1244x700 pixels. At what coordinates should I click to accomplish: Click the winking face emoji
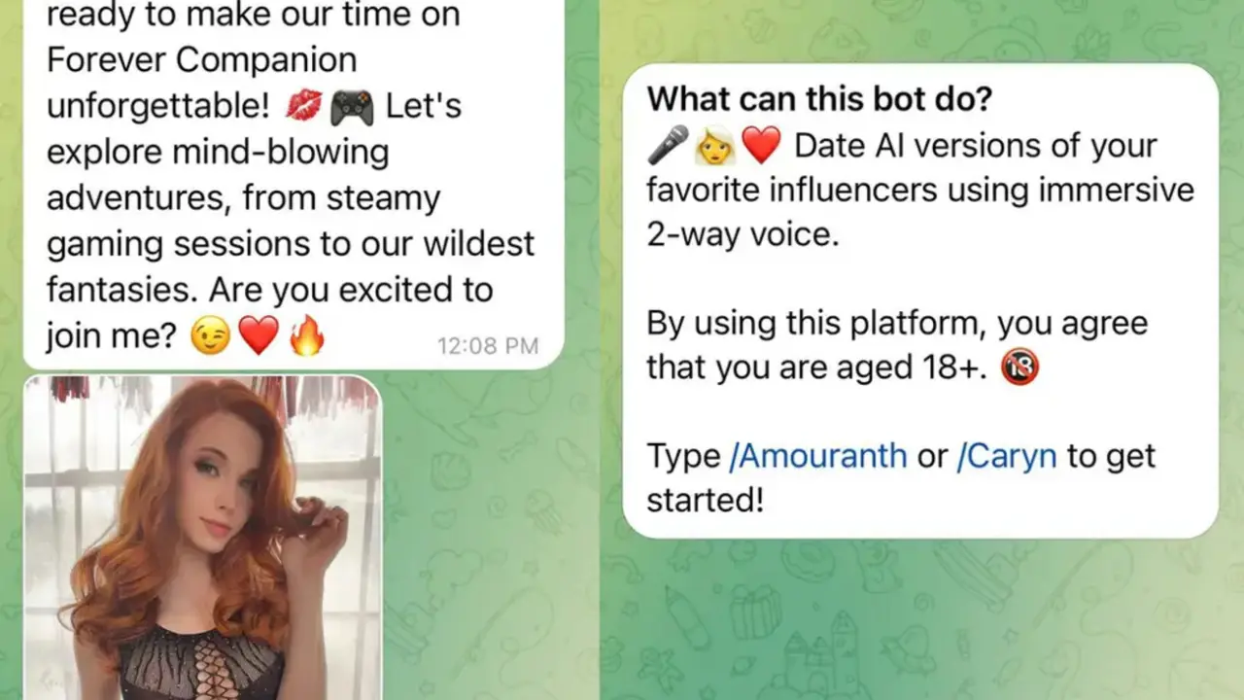[x=209, y=337]
